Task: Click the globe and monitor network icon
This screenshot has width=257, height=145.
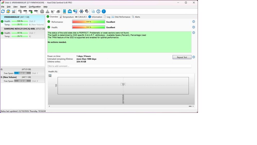Action: coord(75,11)
